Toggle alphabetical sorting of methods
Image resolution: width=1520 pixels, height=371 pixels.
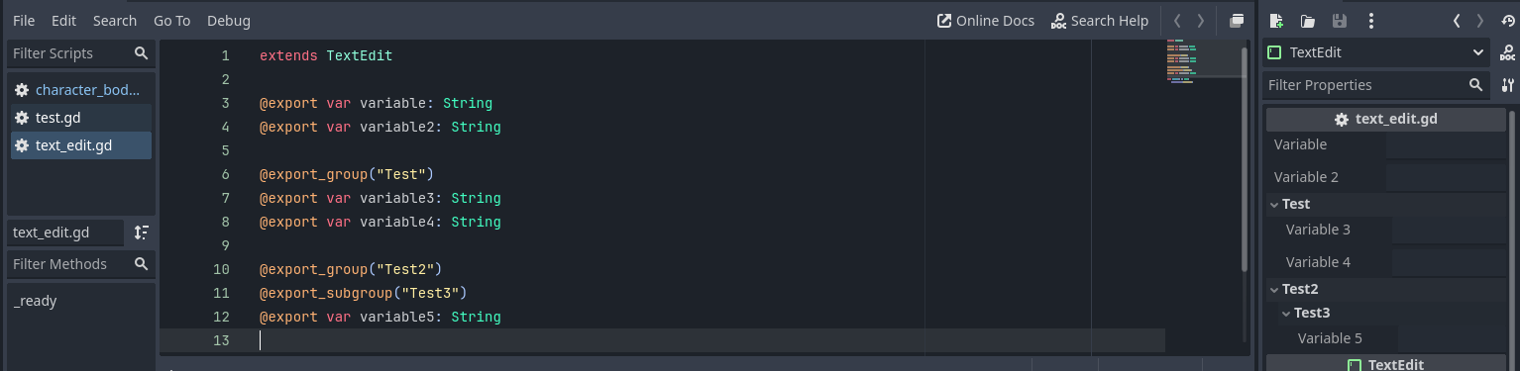pos(142,232)
